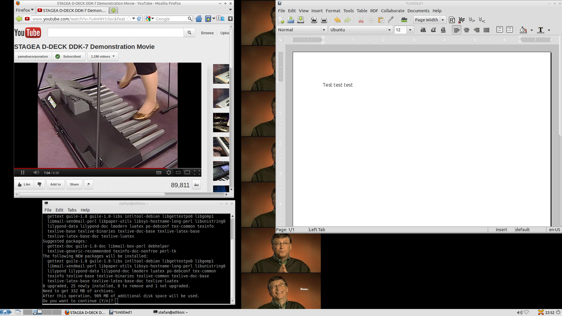Mute the YouTube video volume
The image size is (562, 316).
coord(36,173)
